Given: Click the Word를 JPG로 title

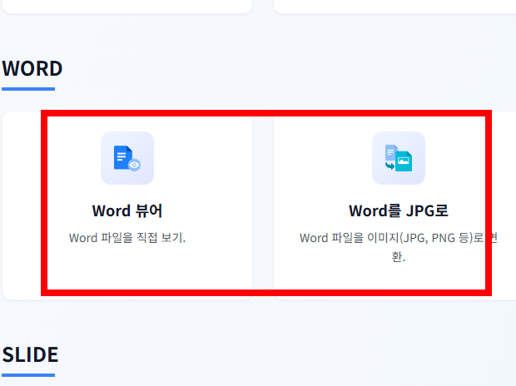Looking at the screenshot, I should [399, 211].
